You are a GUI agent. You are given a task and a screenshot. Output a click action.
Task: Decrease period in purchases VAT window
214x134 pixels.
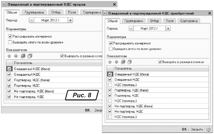pos(131,28)
